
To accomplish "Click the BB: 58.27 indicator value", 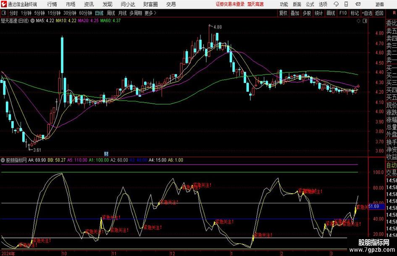I will pyautogui.click(x=56, y=160).
